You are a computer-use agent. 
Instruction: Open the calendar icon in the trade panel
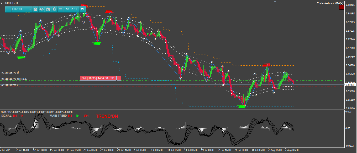[x=48, y=9]
